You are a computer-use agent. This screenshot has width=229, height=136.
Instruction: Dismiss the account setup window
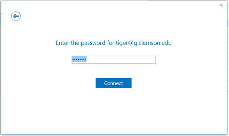[x=221, y=5]
